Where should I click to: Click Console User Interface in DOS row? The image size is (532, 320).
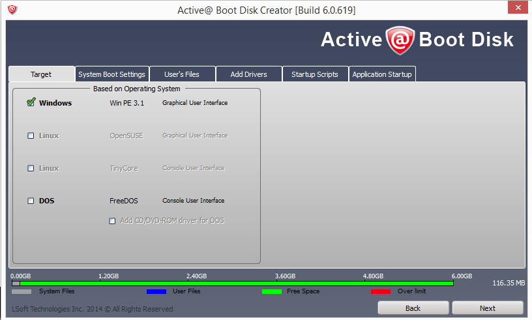(x=194, y=201)
